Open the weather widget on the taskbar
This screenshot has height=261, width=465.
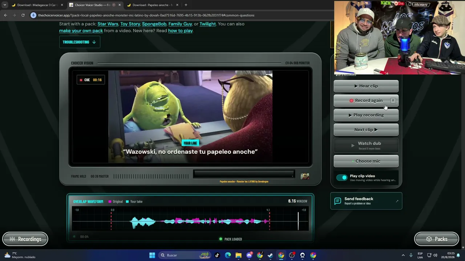click(x=20, y=255)
